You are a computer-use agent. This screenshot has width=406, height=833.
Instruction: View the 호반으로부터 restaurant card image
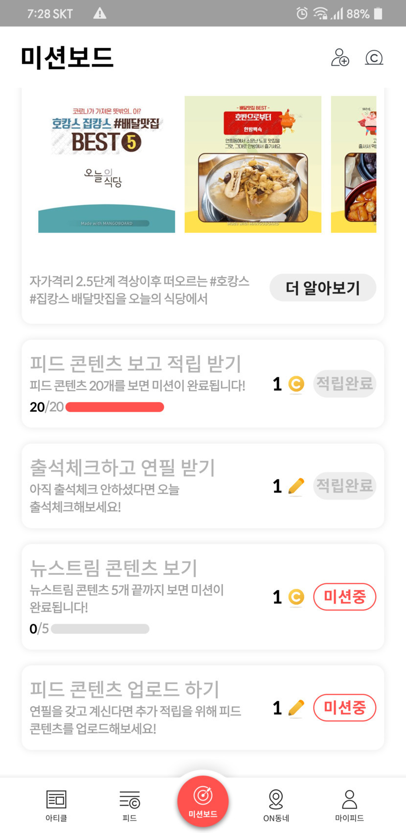253,164
